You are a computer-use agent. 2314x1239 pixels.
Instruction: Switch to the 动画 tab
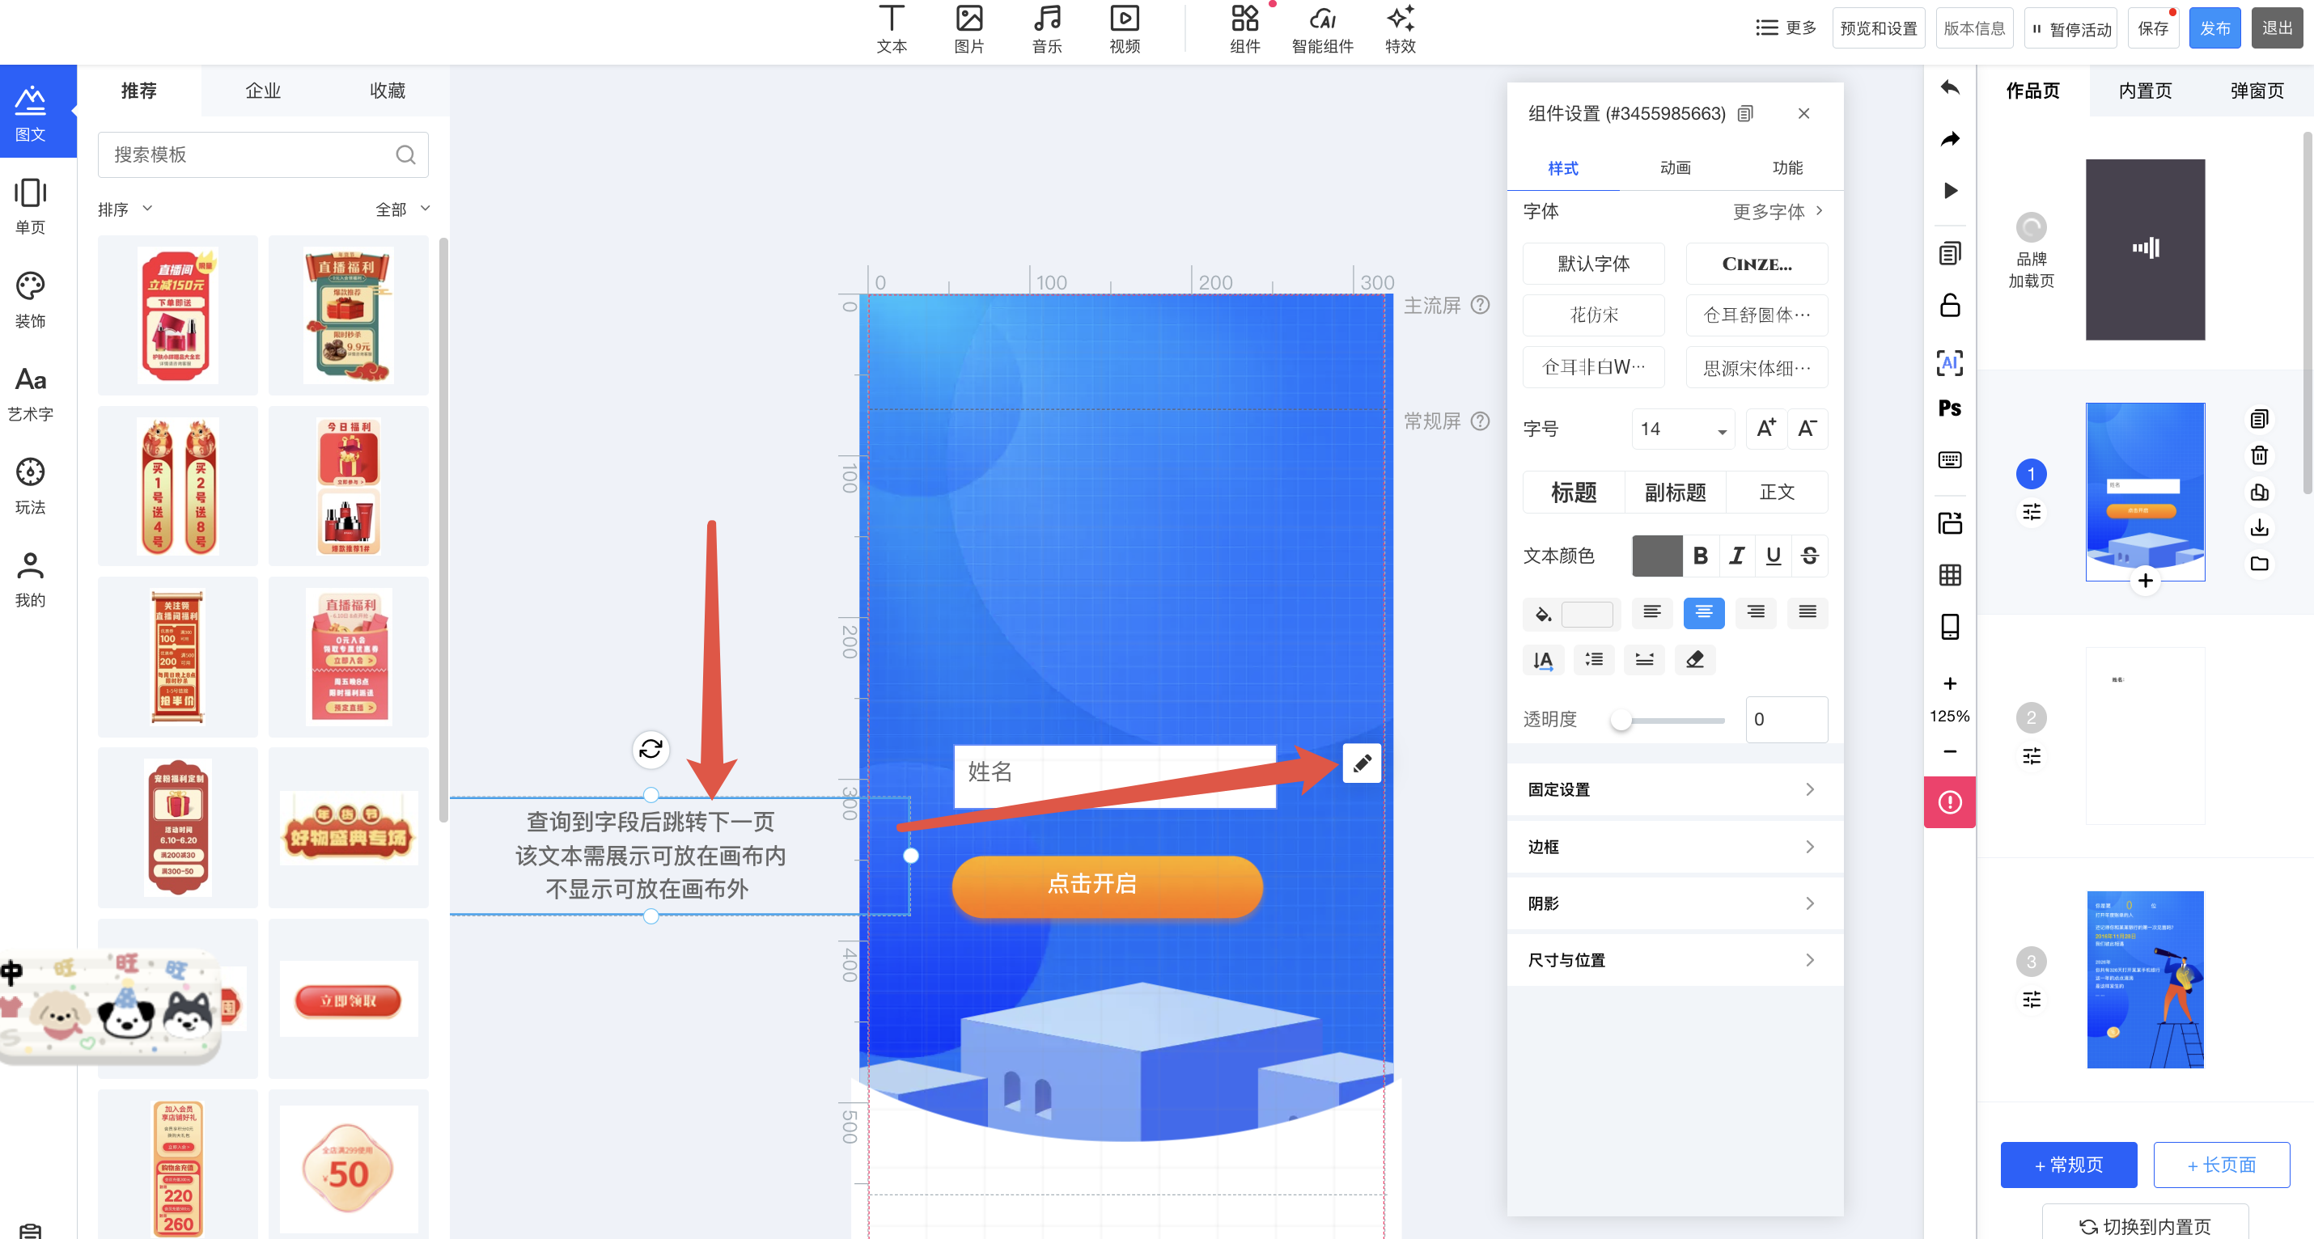tap(1675, 168)
